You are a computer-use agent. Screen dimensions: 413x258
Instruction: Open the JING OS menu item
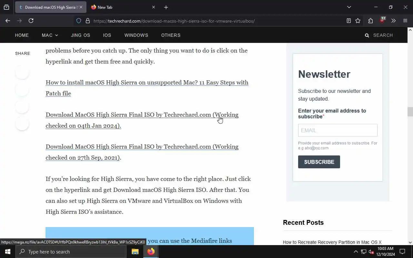pos(81,35)
